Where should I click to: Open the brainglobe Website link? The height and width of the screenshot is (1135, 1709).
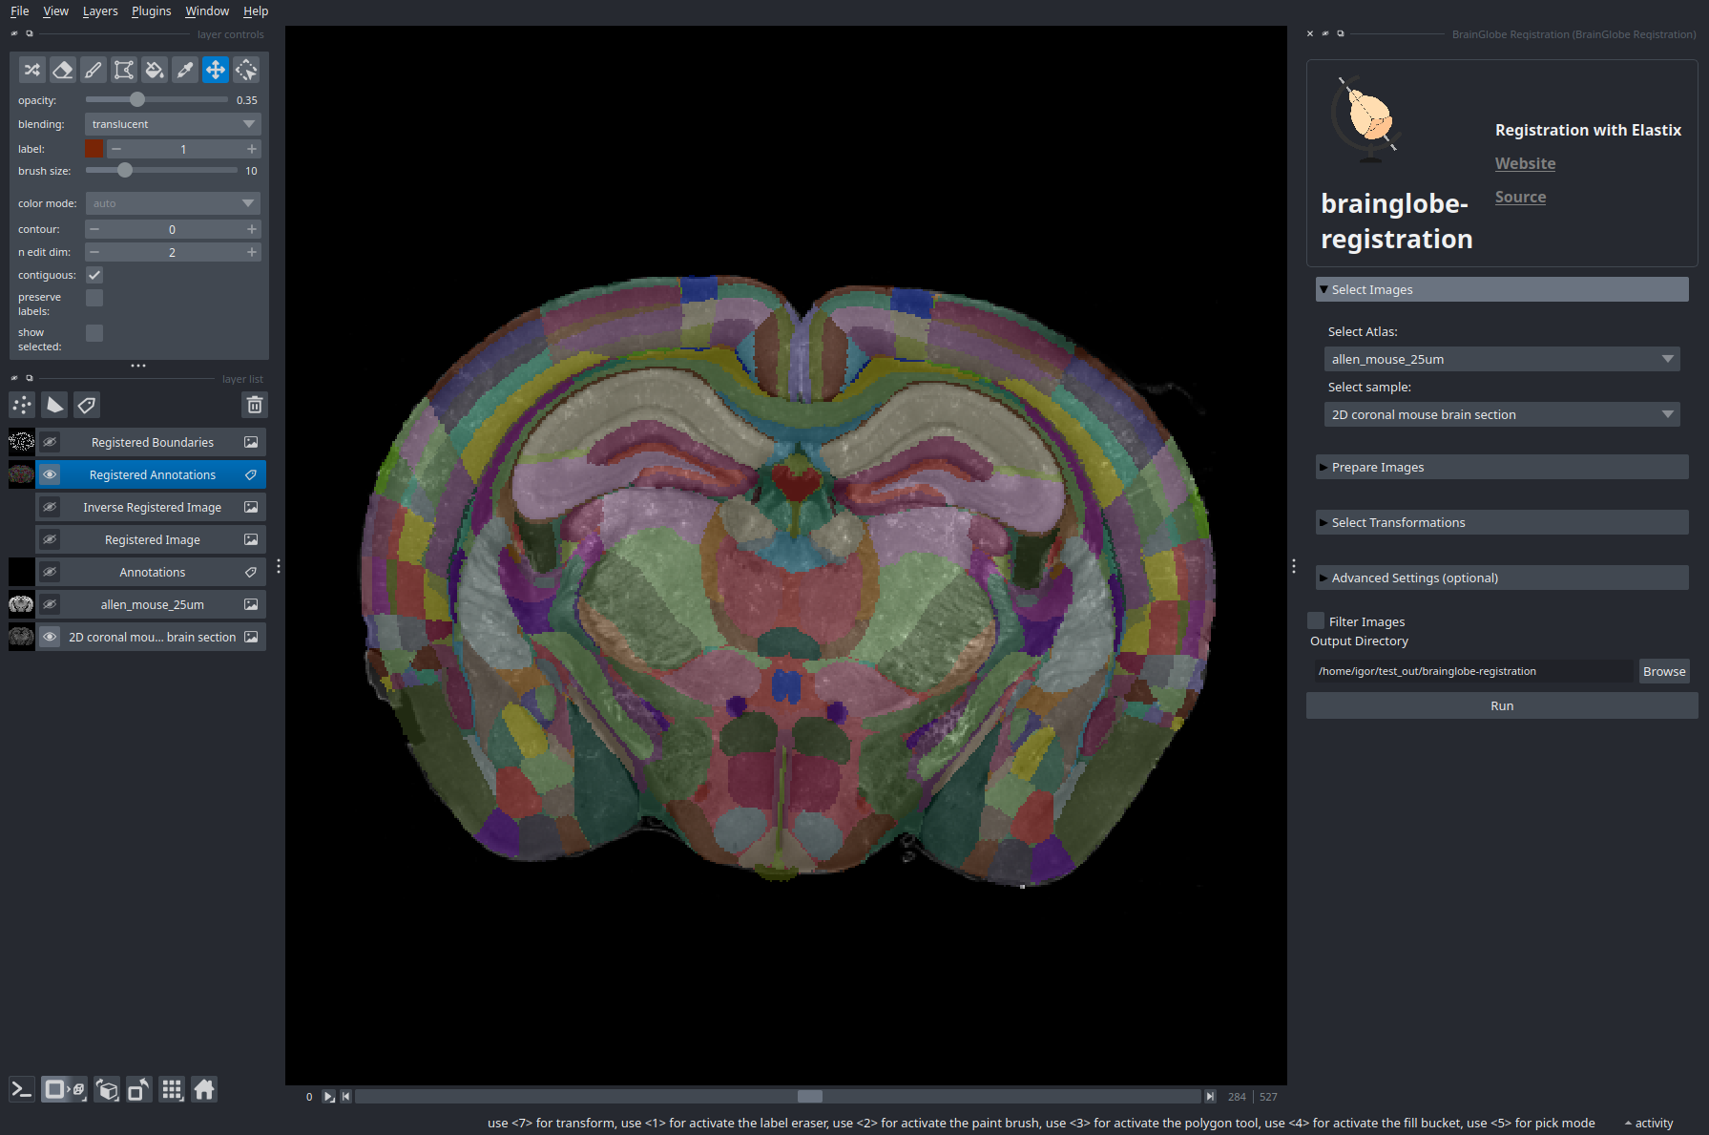[1525, 163]
